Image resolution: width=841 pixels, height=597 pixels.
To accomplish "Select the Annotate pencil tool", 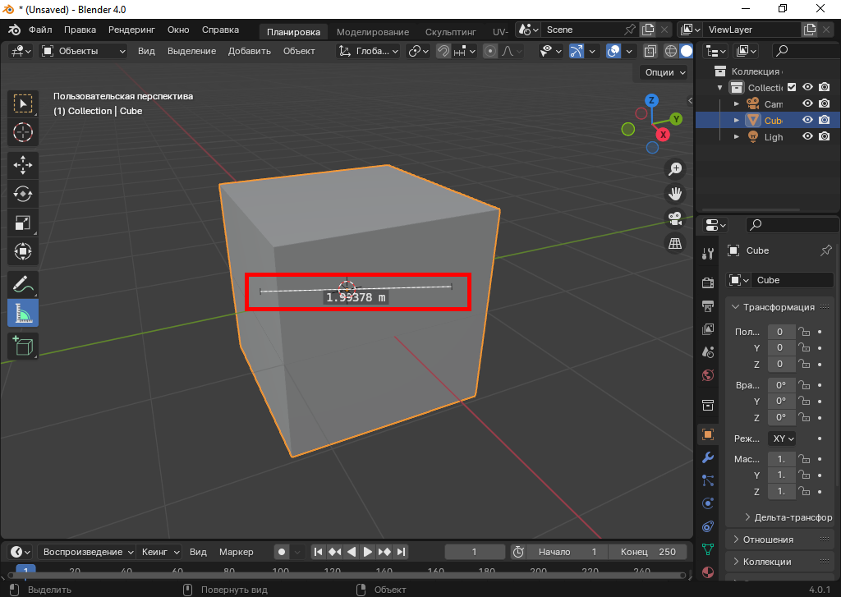I will [x=23, y=285].
